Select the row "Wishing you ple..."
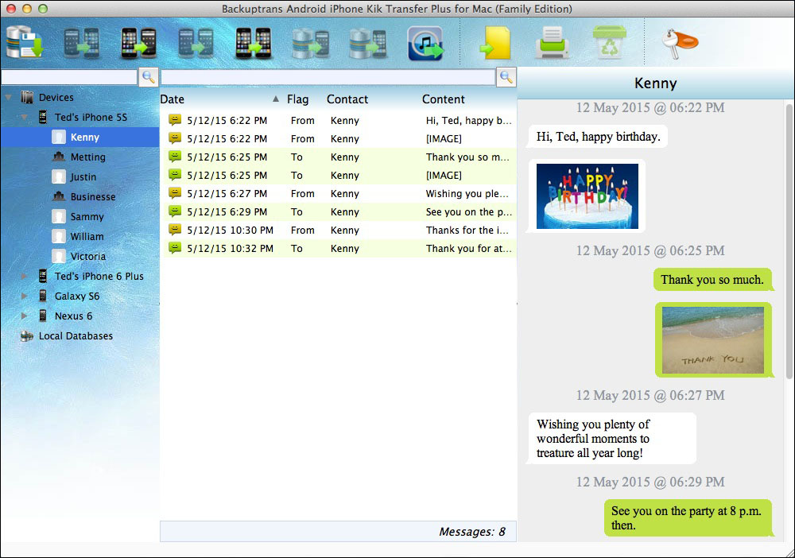This screenshot has width=795, height=558. point(339,194)
